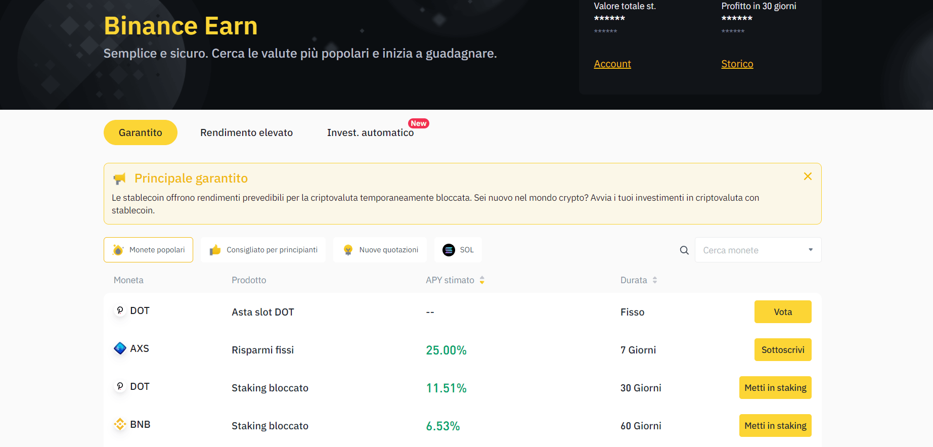Click the 7 Giorni duration
The width and height of the screenshot is (933, 447).
(638, 350)
